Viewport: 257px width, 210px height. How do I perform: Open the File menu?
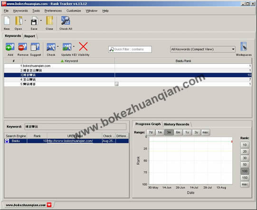[6, 11]
